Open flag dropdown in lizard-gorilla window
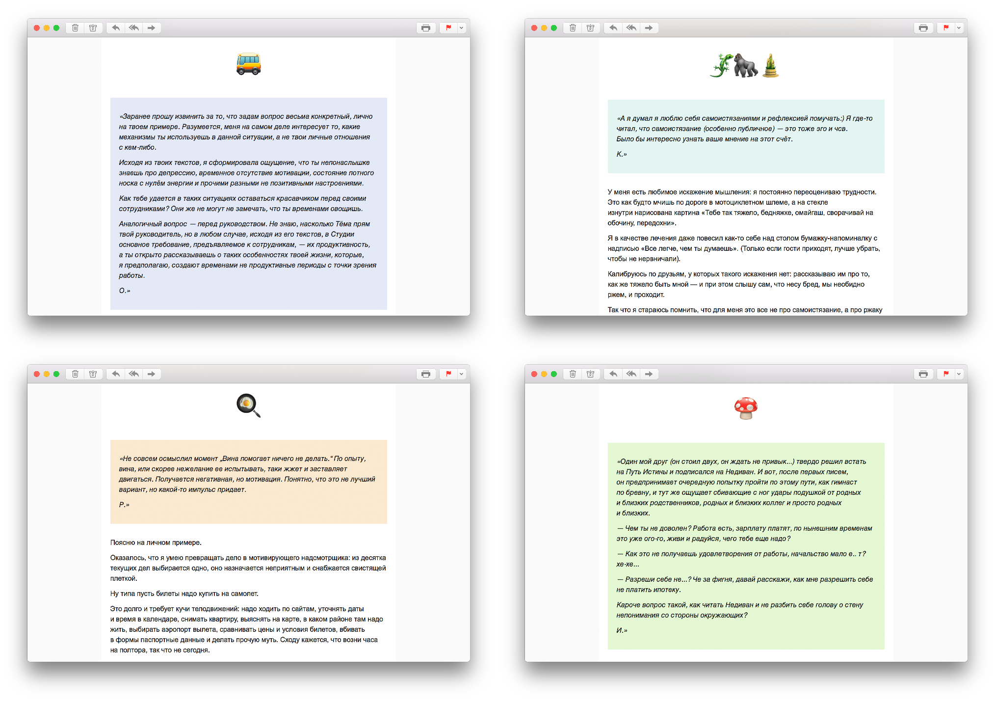995x704 pixels. point(959,28)
